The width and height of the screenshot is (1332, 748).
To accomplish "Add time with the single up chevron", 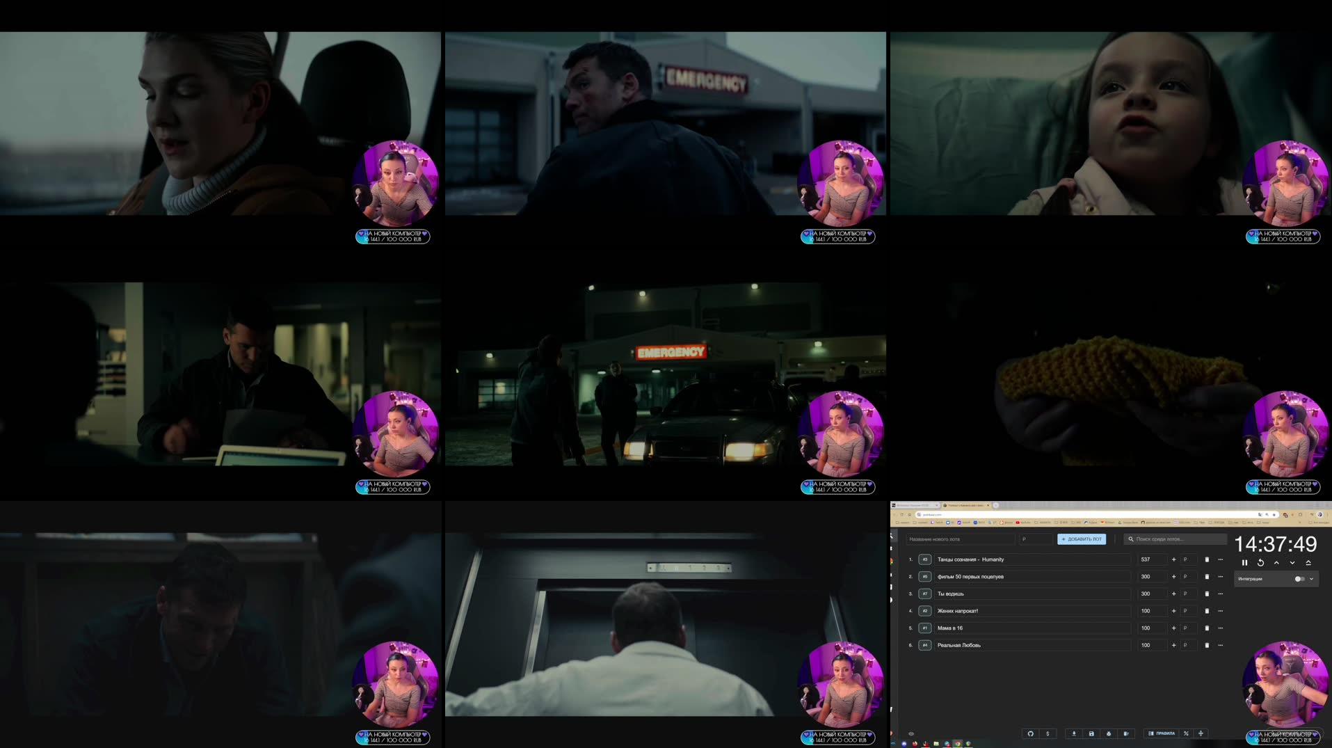I will (1276, 563).
